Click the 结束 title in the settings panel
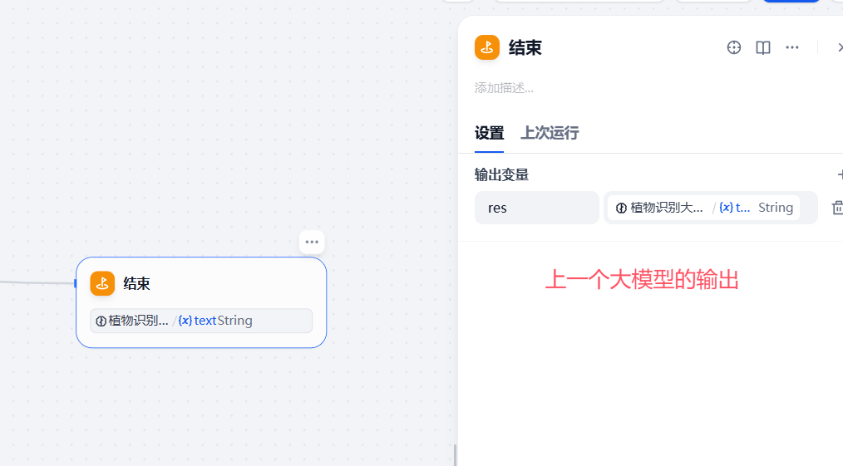Viewport: 843px width, 466px height. click(x=525, y=48)
